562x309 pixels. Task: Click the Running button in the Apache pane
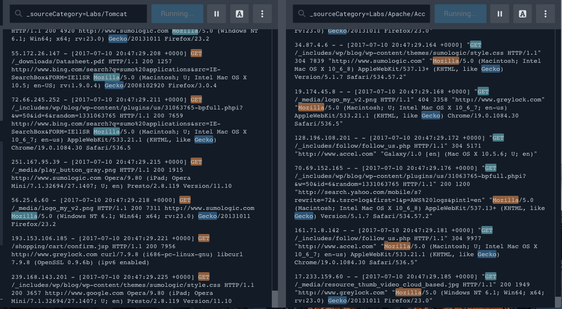coord(461,14)
